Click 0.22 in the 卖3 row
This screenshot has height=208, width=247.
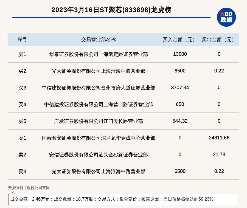tap(219, 171)
